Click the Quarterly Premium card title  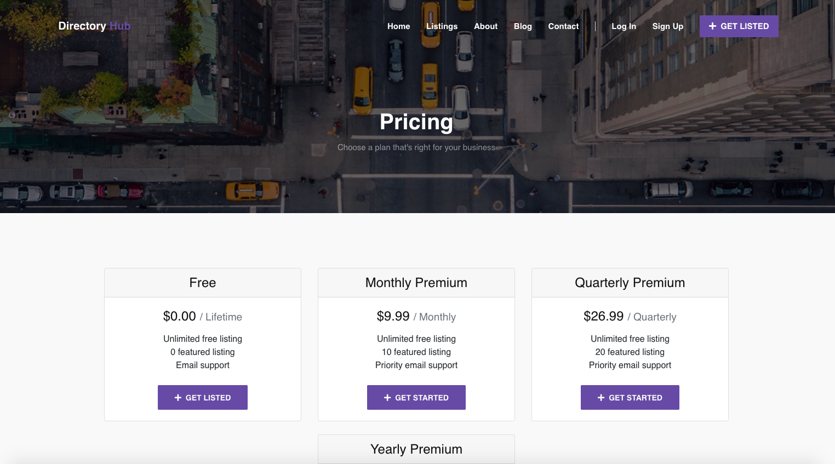click(x=630, y=283)
